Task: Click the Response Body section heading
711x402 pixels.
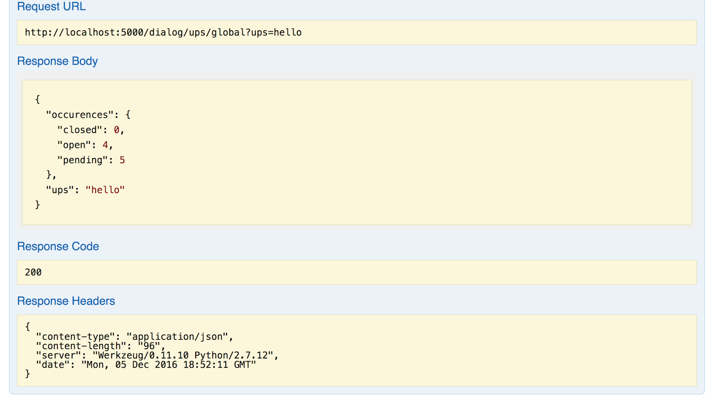Action: pyautogui.click(x=57, y=61)
